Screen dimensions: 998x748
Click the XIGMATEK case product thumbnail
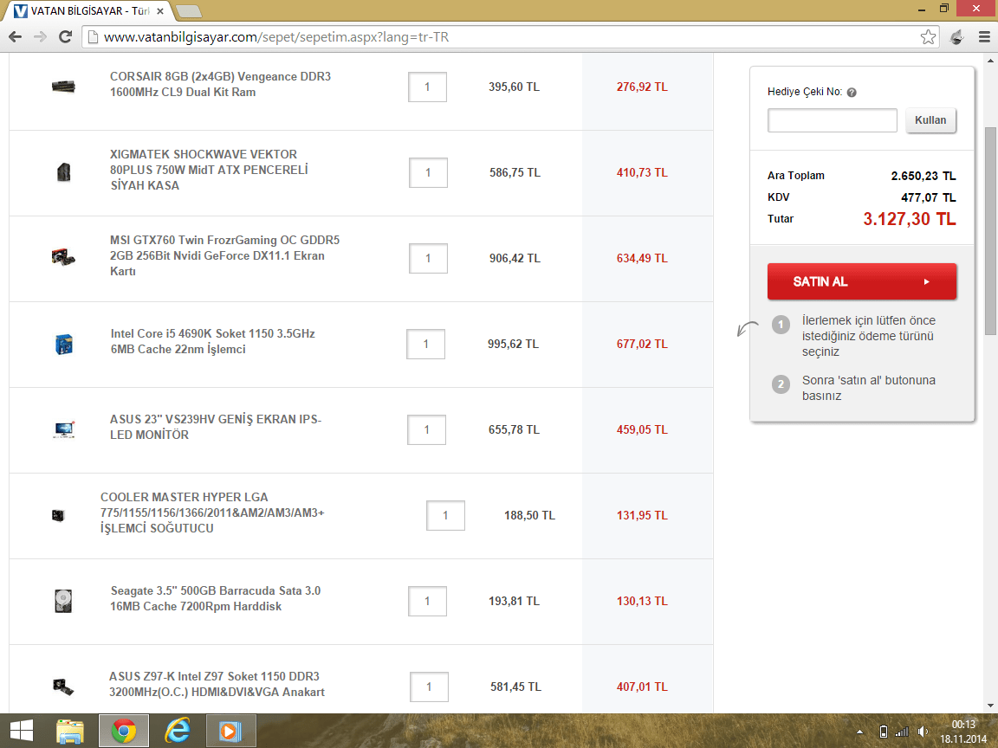63,172
